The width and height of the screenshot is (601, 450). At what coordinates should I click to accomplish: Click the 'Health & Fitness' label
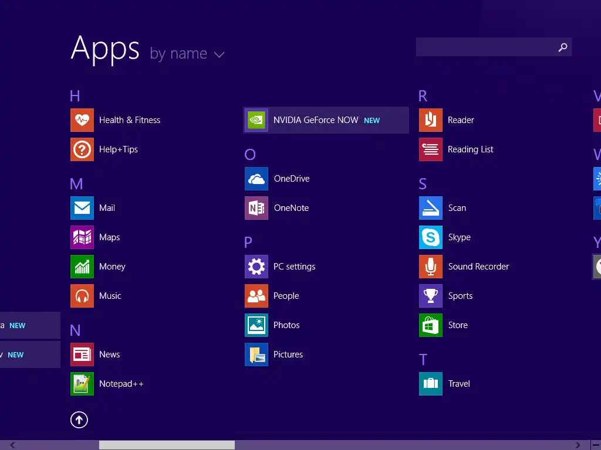pyautogui.click(x=130, y=120)
